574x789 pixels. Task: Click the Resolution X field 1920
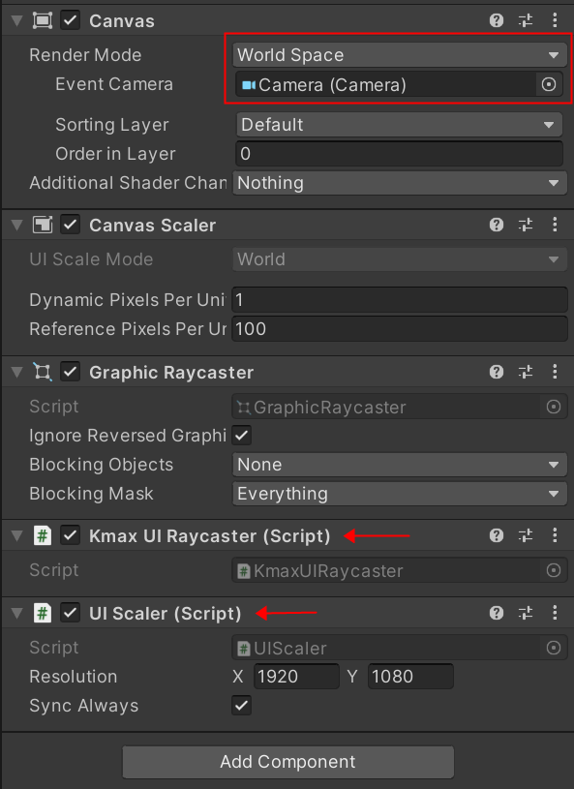click(297, 677)
